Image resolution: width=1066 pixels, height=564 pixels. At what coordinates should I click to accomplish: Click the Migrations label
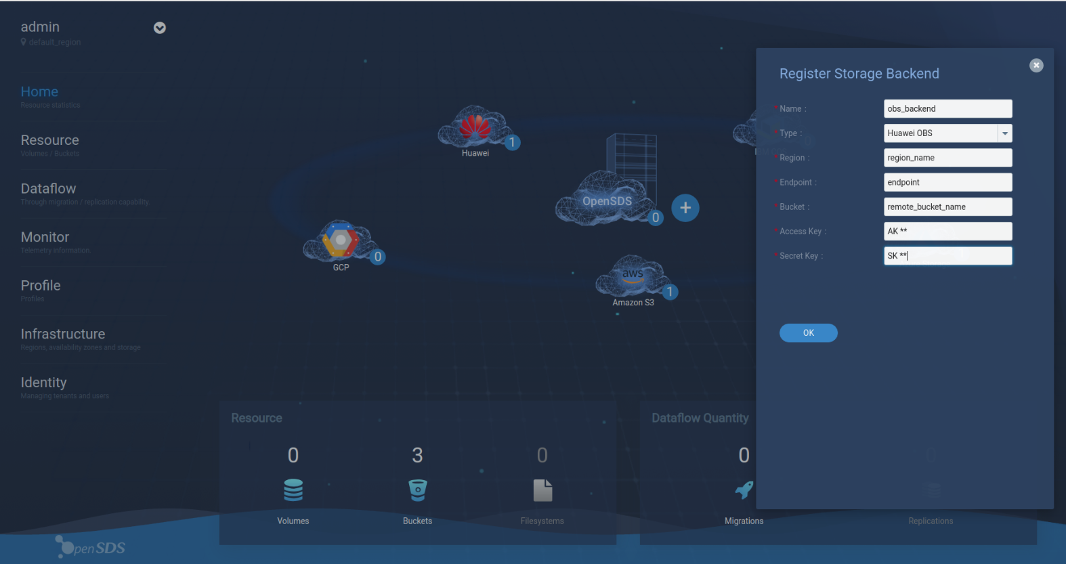tap(744, 521)
